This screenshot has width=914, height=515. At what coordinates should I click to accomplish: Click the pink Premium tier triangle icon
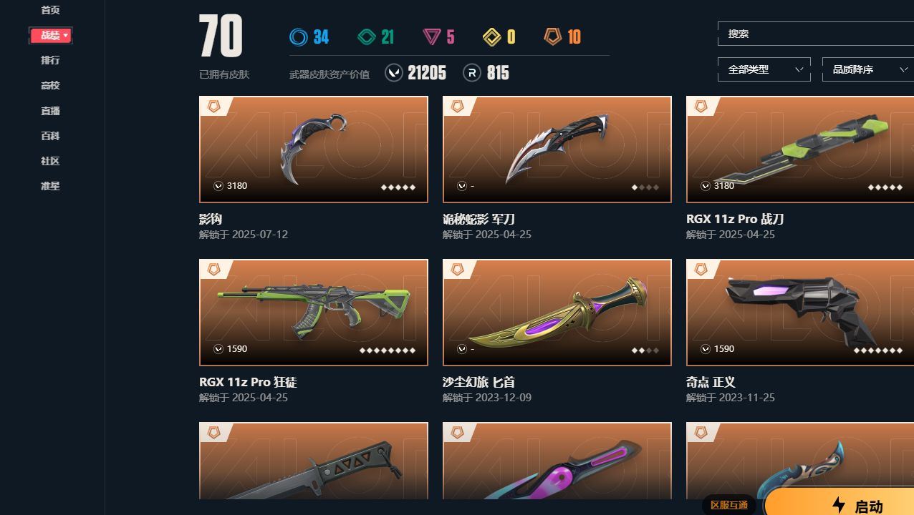431,36
